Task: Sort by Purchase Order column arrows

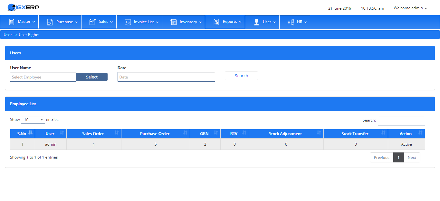Action: (x=185, y=133)
